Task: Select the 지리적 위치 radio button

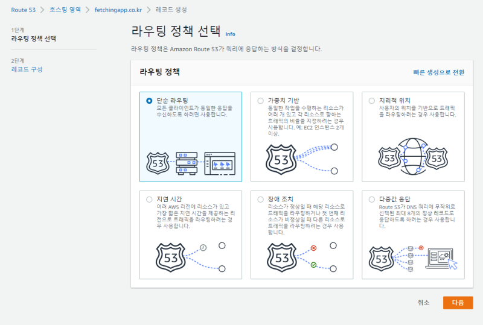Action: (372, 101)
